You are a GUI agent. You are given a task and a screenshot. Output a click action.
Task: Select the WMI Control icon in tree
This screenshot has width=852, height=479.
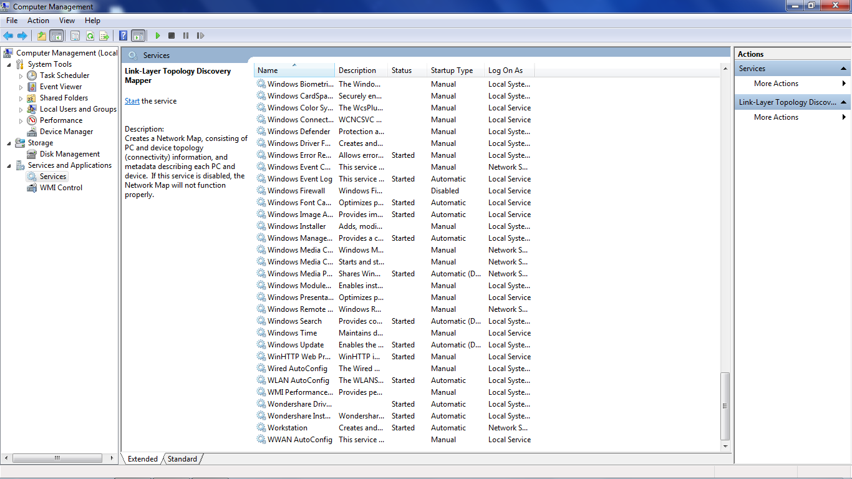tap(32, 188)
